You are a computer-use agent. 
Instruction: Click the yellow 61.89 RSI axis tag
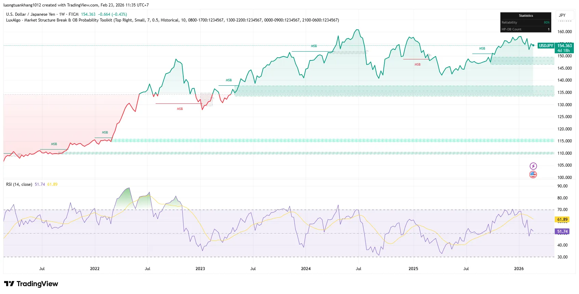[562, 220]
